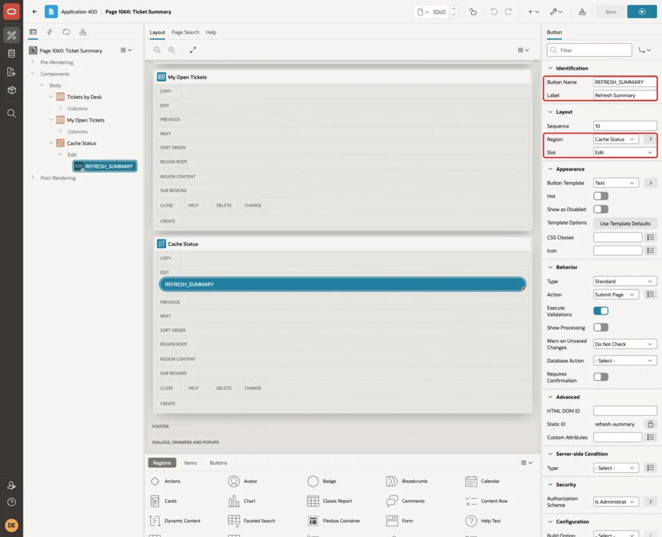The height and width of the screenshot is (537, 662).
Task: Open the App Builder icon in sidebar
Action: (12, 35)
